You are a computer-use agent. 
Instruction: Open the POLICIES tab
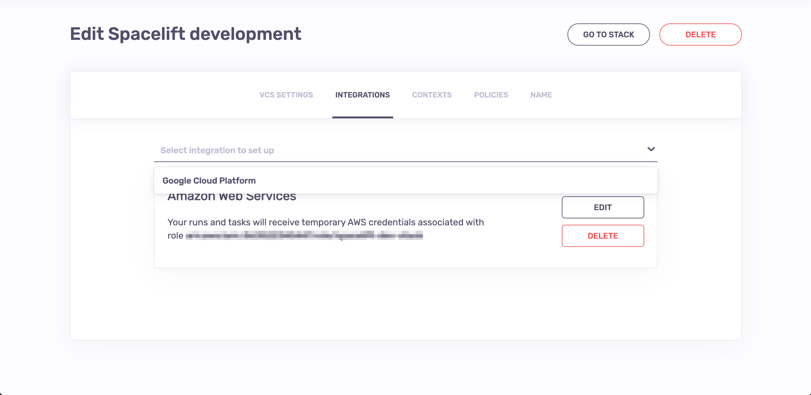click(491, 95)
